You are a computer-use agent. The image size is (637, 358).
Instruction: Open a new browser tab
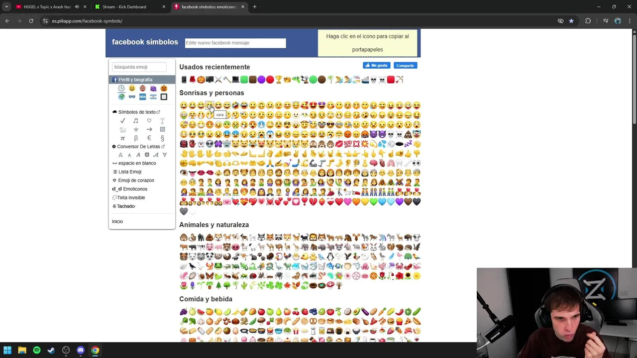pyautogui.click(x=254, y=7)
